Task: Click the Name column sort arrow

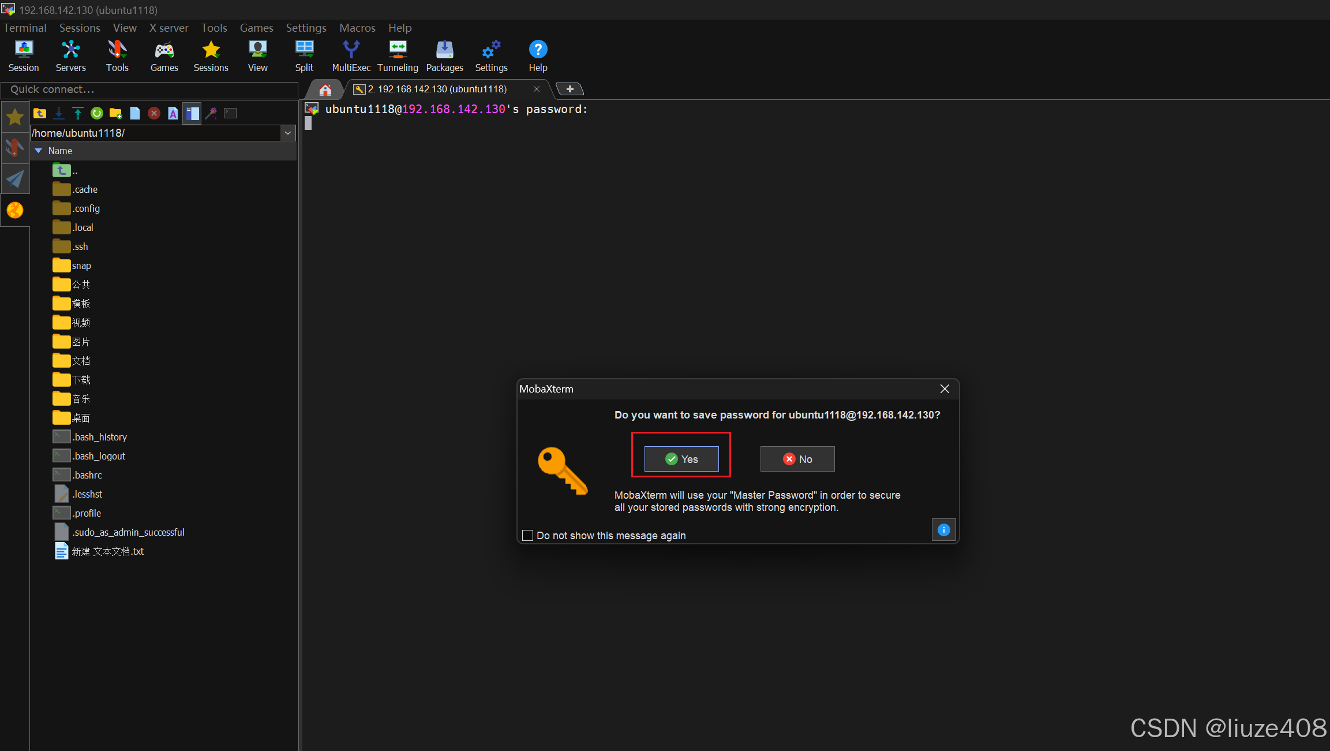Action: pyautogui.click(x=39, y=151)
